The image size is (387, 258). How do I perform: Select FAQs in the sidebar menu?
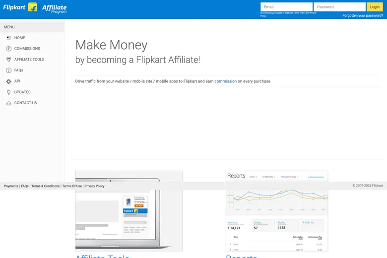(x=18, y=70)
